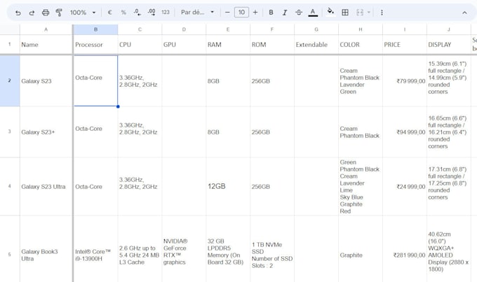Toggle italic formatting

click(x=285, y=13)
